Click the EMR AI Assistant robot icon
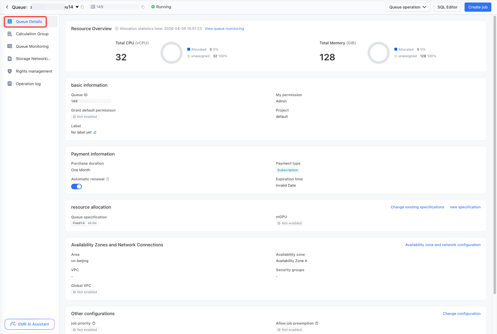Viewport: 497px width, 334px height. tap(13, 324)
